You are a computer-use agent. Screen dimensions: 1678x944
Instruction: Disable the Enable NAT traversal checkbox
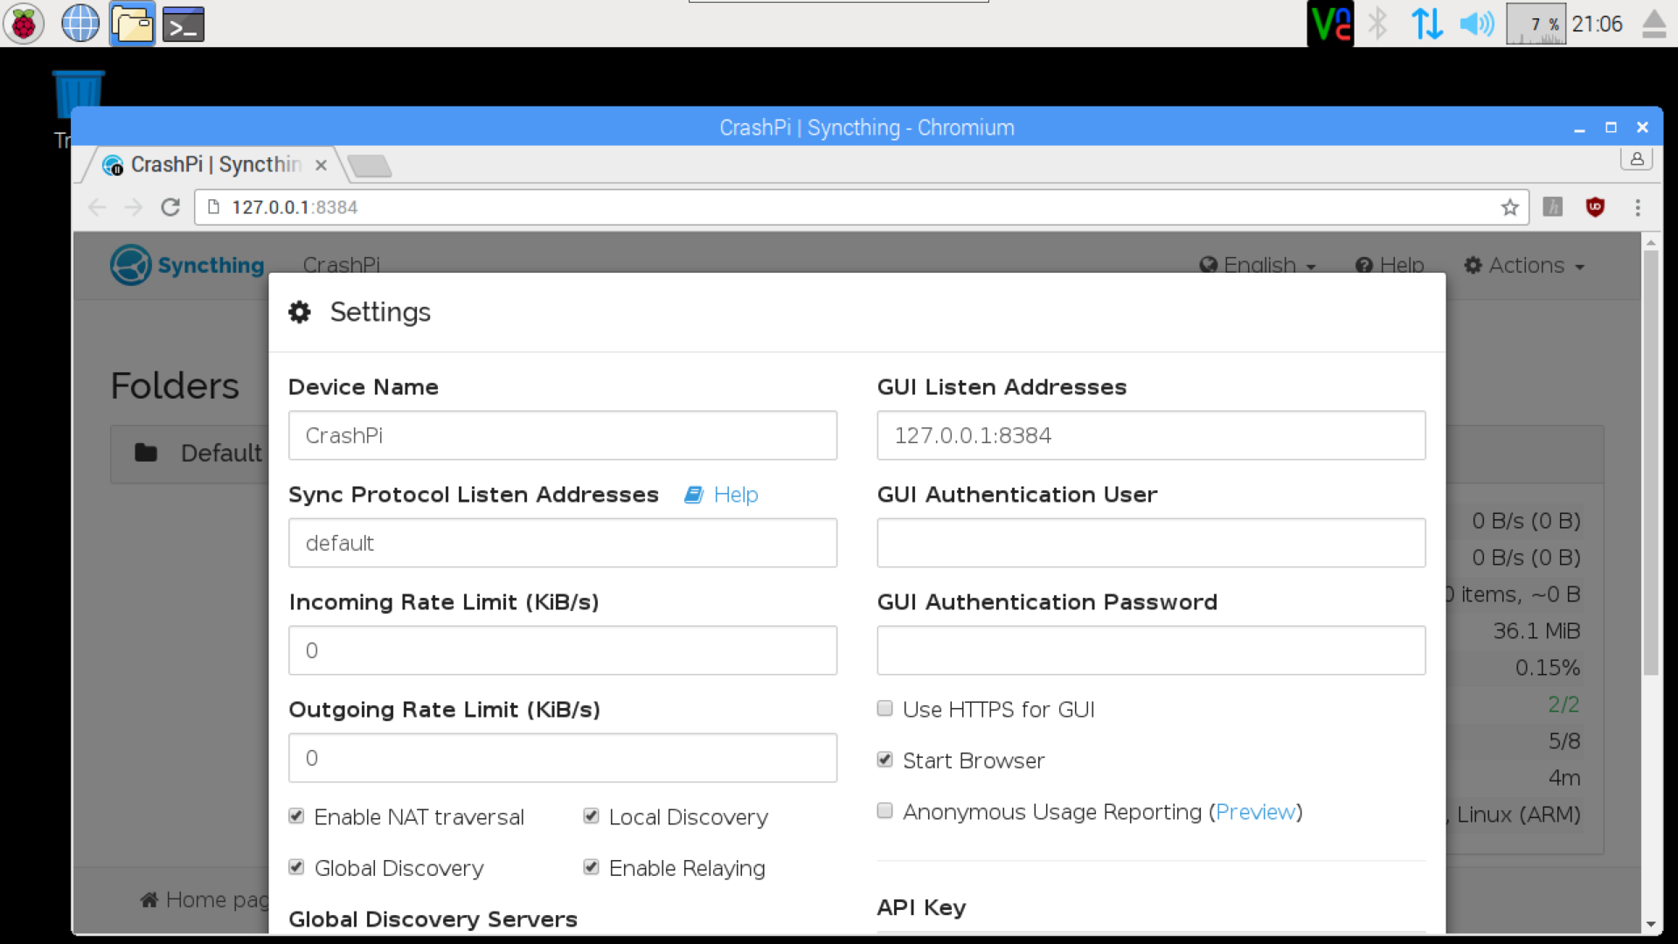(297, 816)
